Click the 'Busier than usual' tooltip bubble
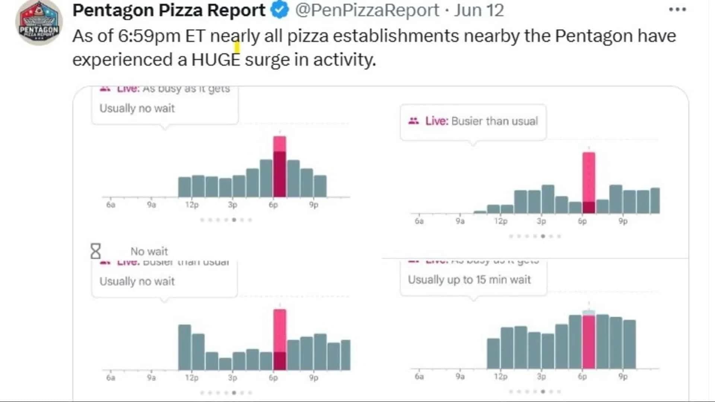Image resolution: width=715 pixels, height=402 pixels. 495,121
